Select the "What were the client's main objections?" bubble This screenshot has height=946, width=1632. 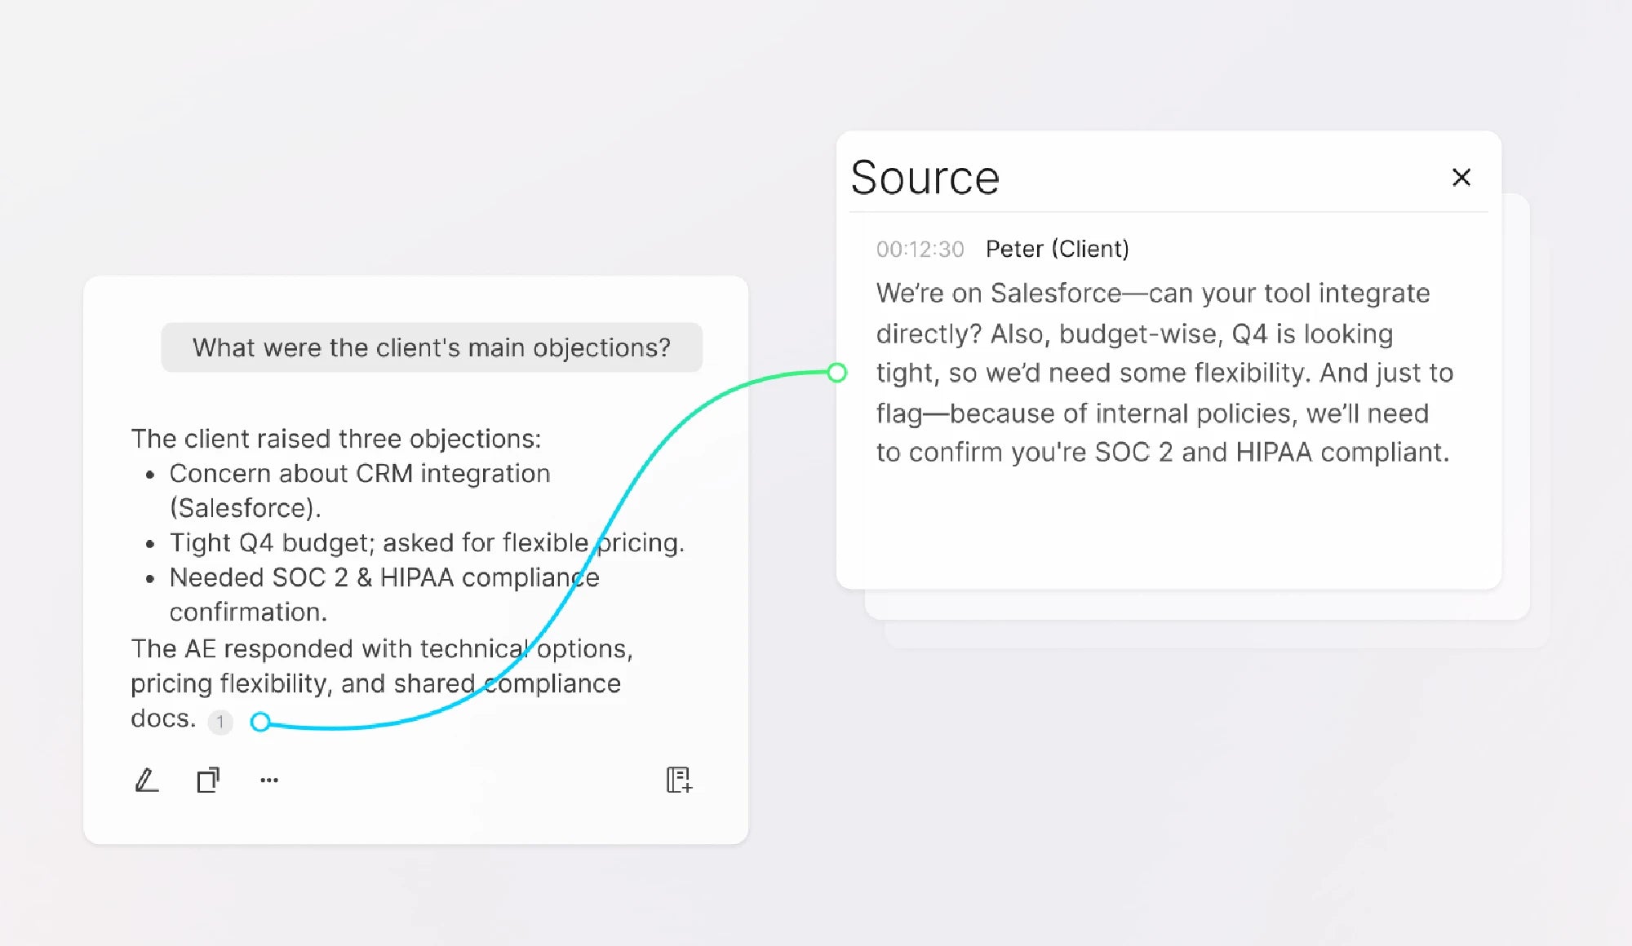[x=432, y=348]
